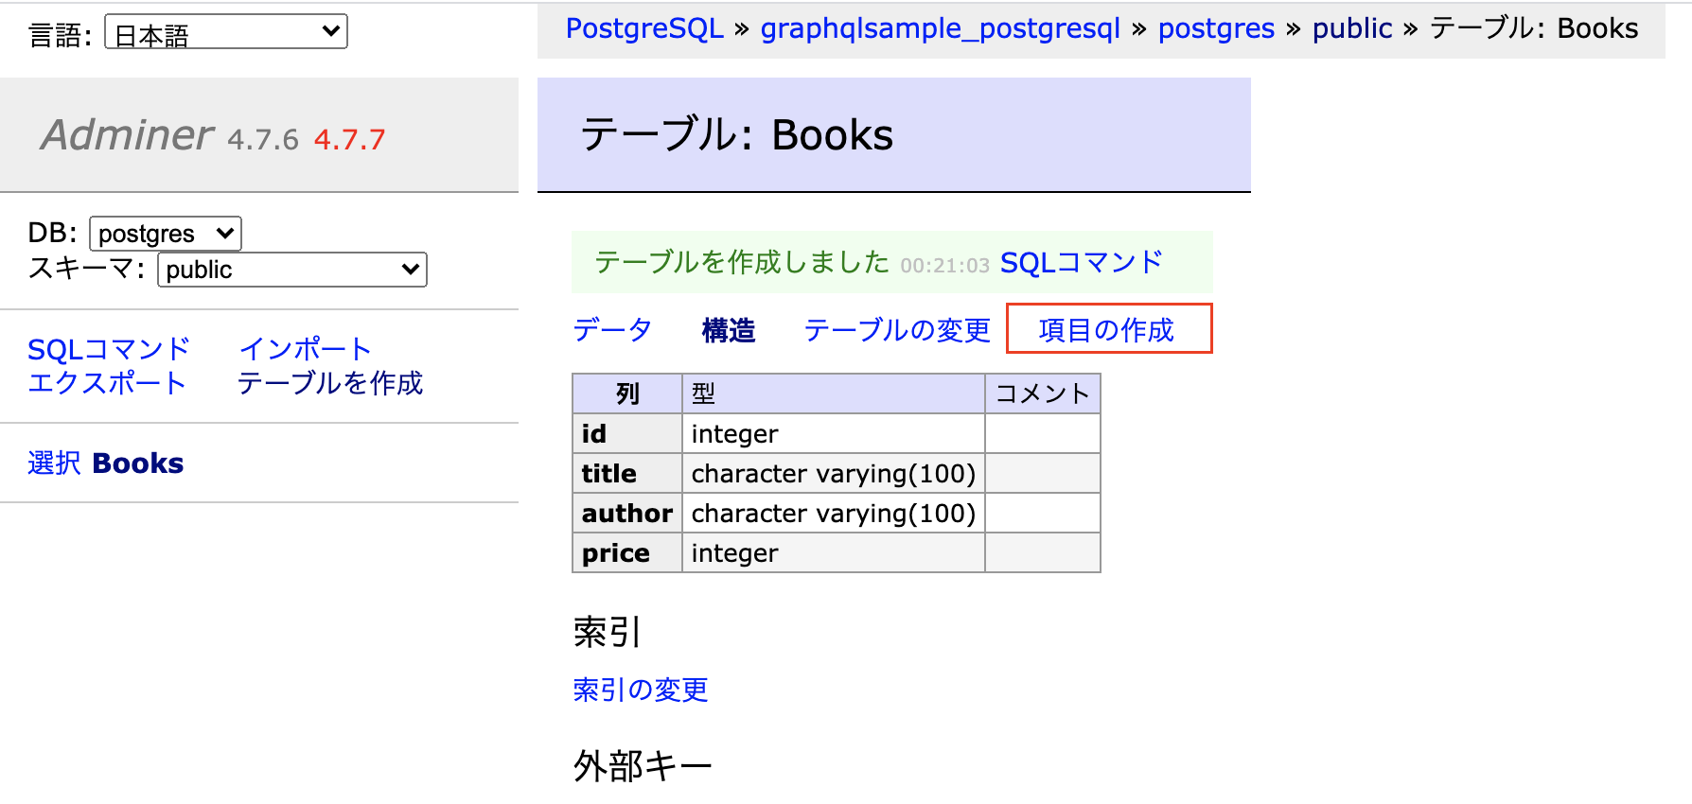The image size is (1692, 804).
Task: Open the テーブルの変更 tab
Action: click(897, 330)
